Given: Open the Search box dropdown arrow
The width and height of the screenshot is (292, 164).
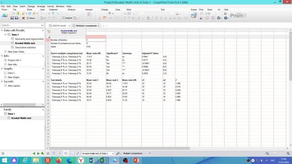Looking at the screenshot, I should pos(42,25).
